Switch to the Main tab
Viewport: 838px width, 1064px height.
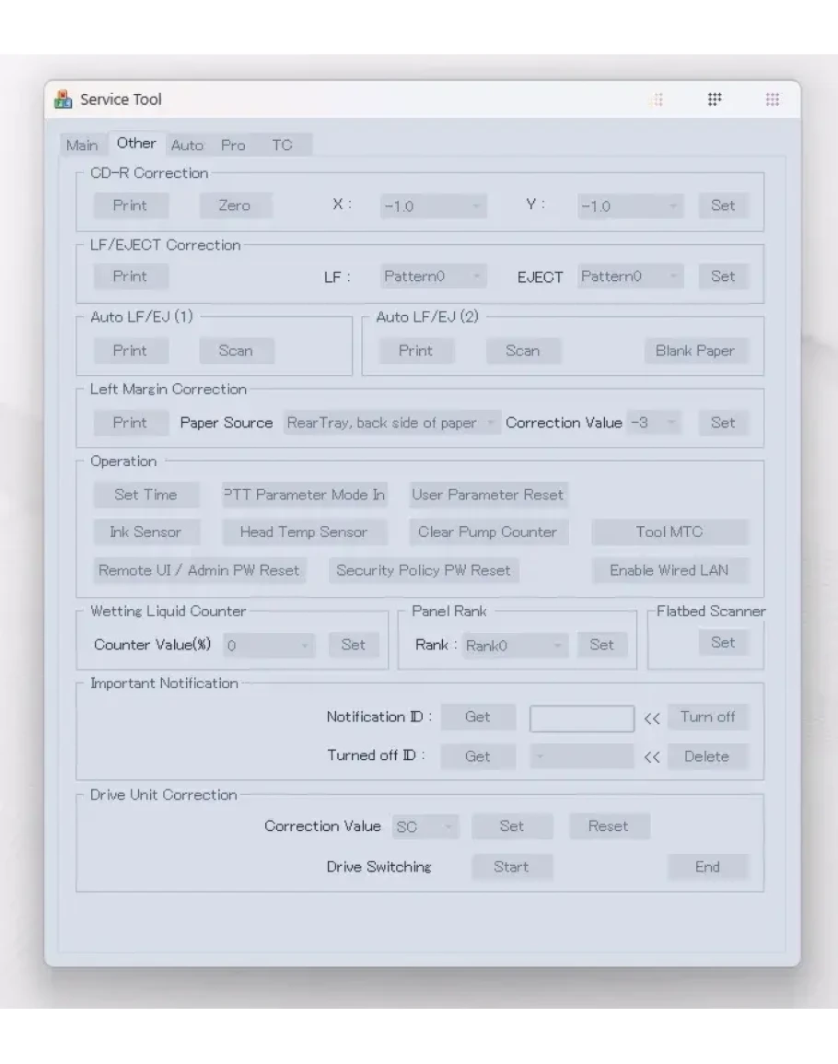(81, 146)
